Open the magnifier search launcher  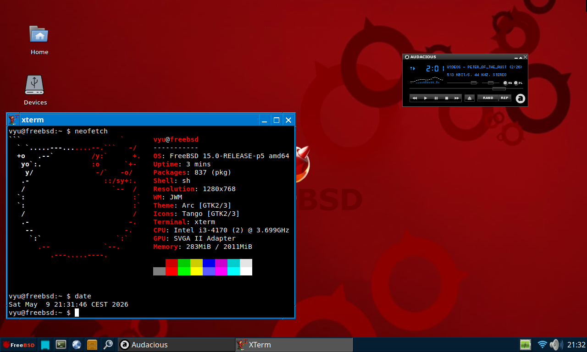coord(108,345)
